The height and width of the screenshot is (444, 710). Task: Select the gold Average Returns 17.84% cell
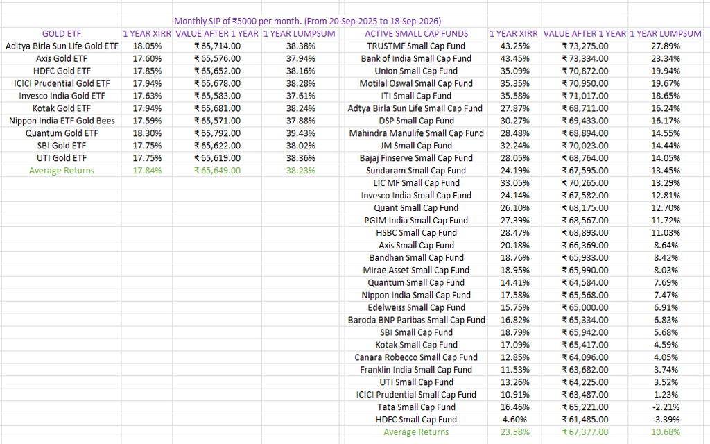coord(147,171)
